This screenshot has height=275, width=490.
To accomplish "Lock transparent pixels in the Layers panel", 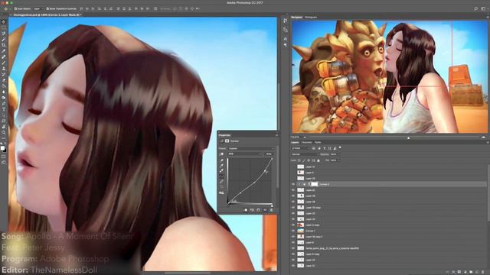I will [x=299, y=160].
